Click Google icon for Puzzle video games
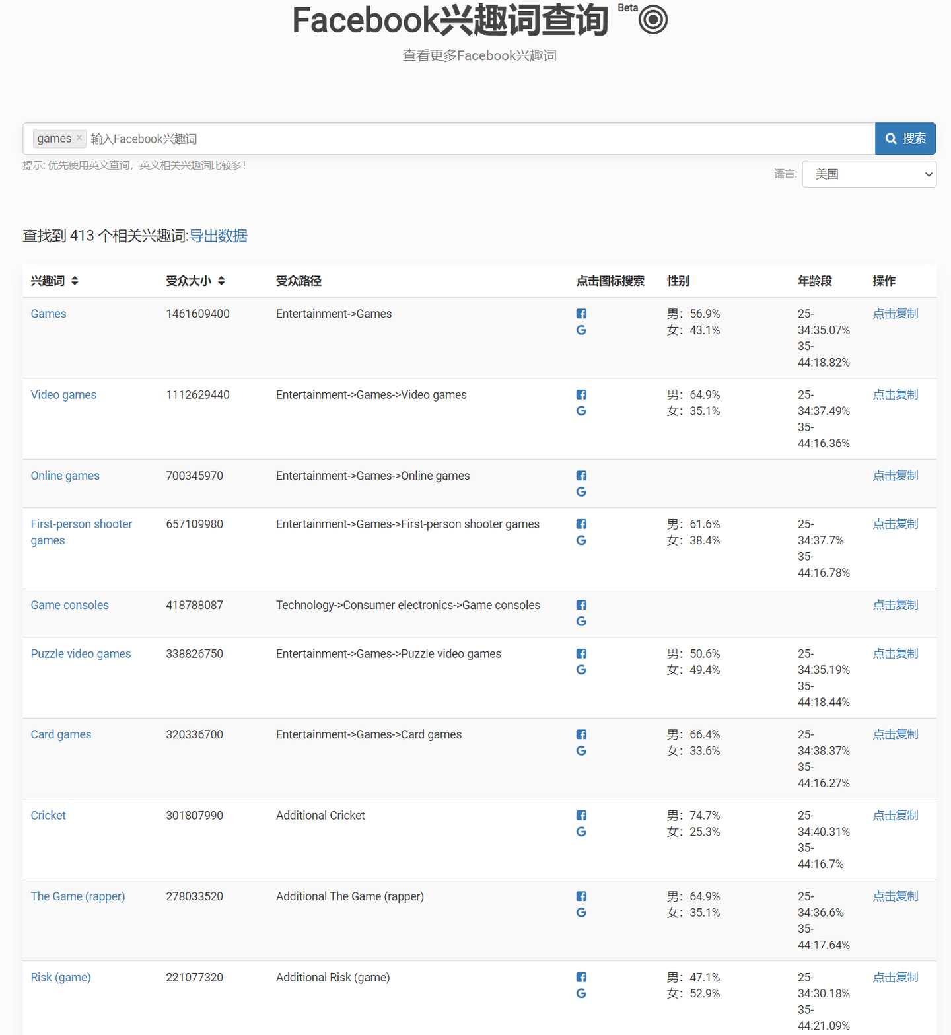The image size is (951, 1035). point(581,670)
